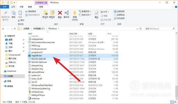Switch to the View ribbon tab
This screenshot has width=178, height=104.
(30, 7)
